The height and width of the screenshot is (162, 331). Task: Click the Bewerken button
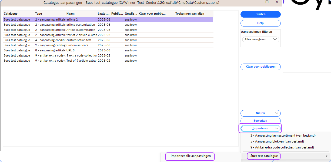coord(260,121)
